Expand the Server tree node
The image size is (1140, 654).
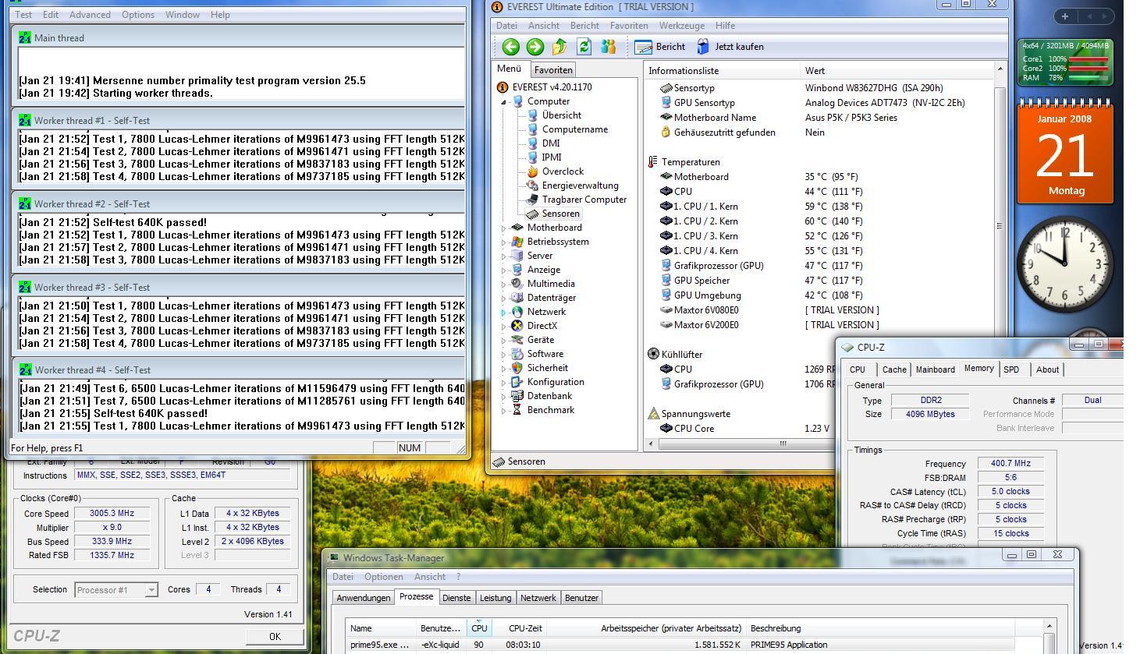click(504, 256)
